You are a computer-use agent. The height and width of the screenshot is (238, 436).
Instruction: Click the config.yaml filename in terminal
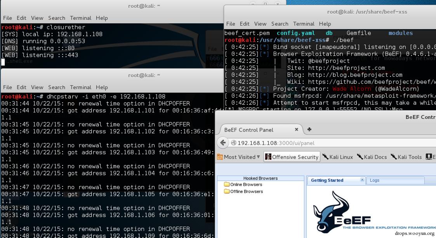(x=296, y=33)
